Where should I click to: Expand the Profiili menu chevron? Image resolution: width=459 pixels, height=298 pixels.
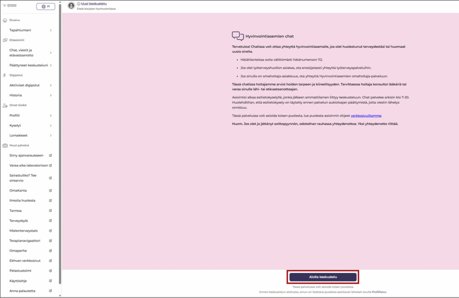pos(51,115)
